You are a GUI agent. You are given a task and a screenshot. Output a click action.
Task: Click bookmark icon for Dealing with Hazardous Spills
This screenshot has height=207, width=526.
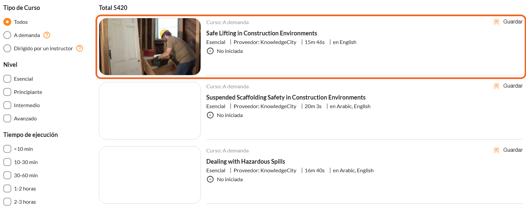(496, 150)
